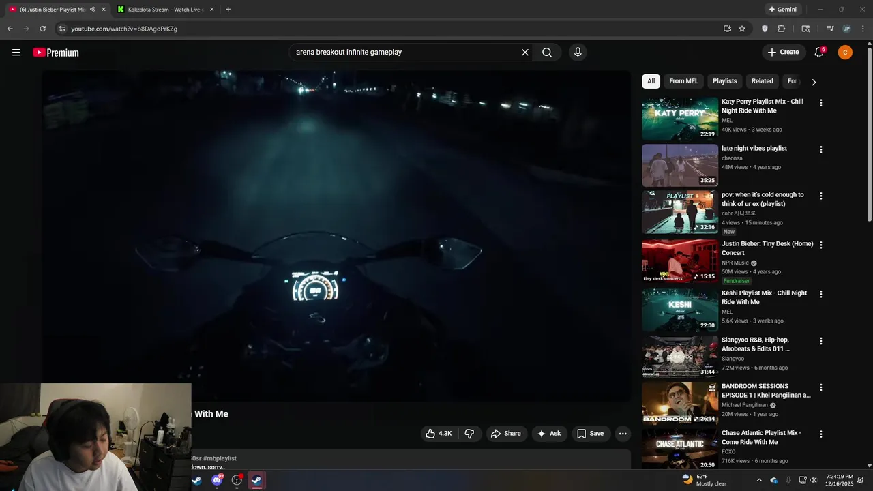Click the Save button
Image resolution: width=873 pixels, height=491 pixels.
[x=590, y=434]
